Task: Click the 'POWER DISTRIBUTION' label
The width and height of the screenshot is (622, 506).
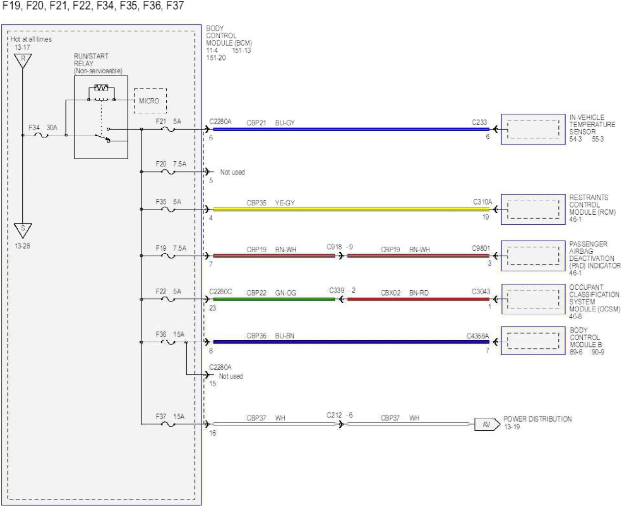Action: [538, 419]
